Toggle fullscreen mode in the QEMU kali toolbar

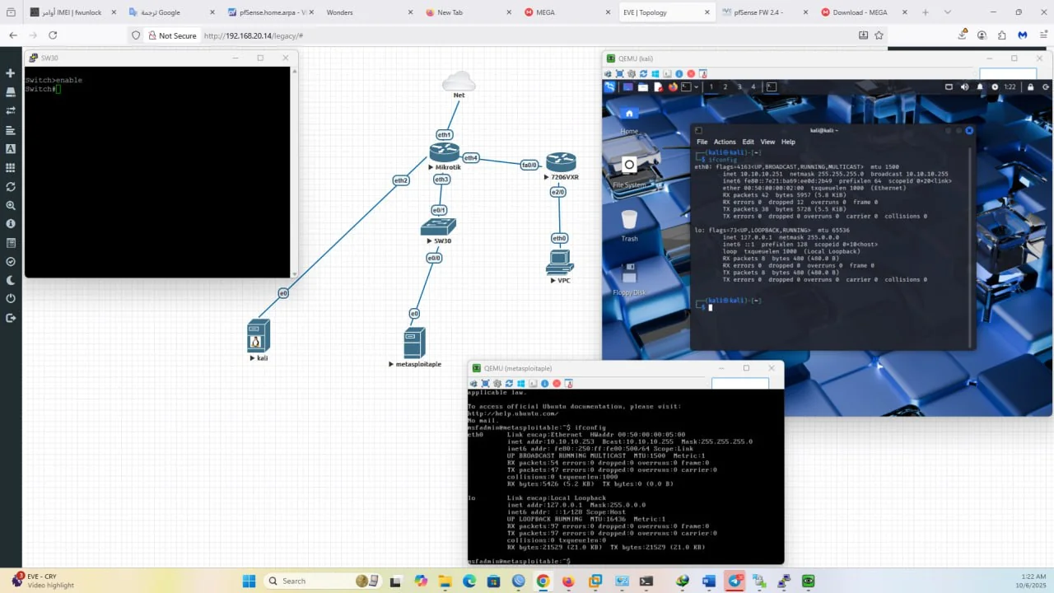pos(620,74)
